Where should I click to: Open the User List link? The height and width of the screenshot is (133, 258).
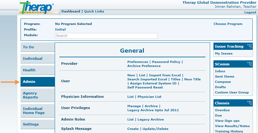point(142,75)
